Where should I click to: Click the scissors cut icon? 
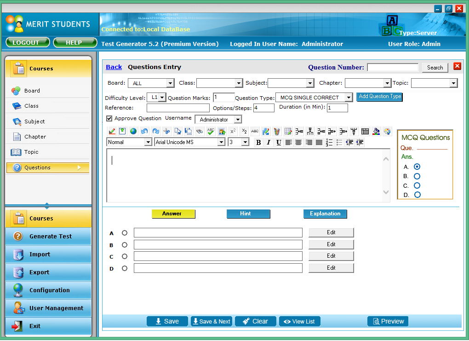(x=166, y=132)
